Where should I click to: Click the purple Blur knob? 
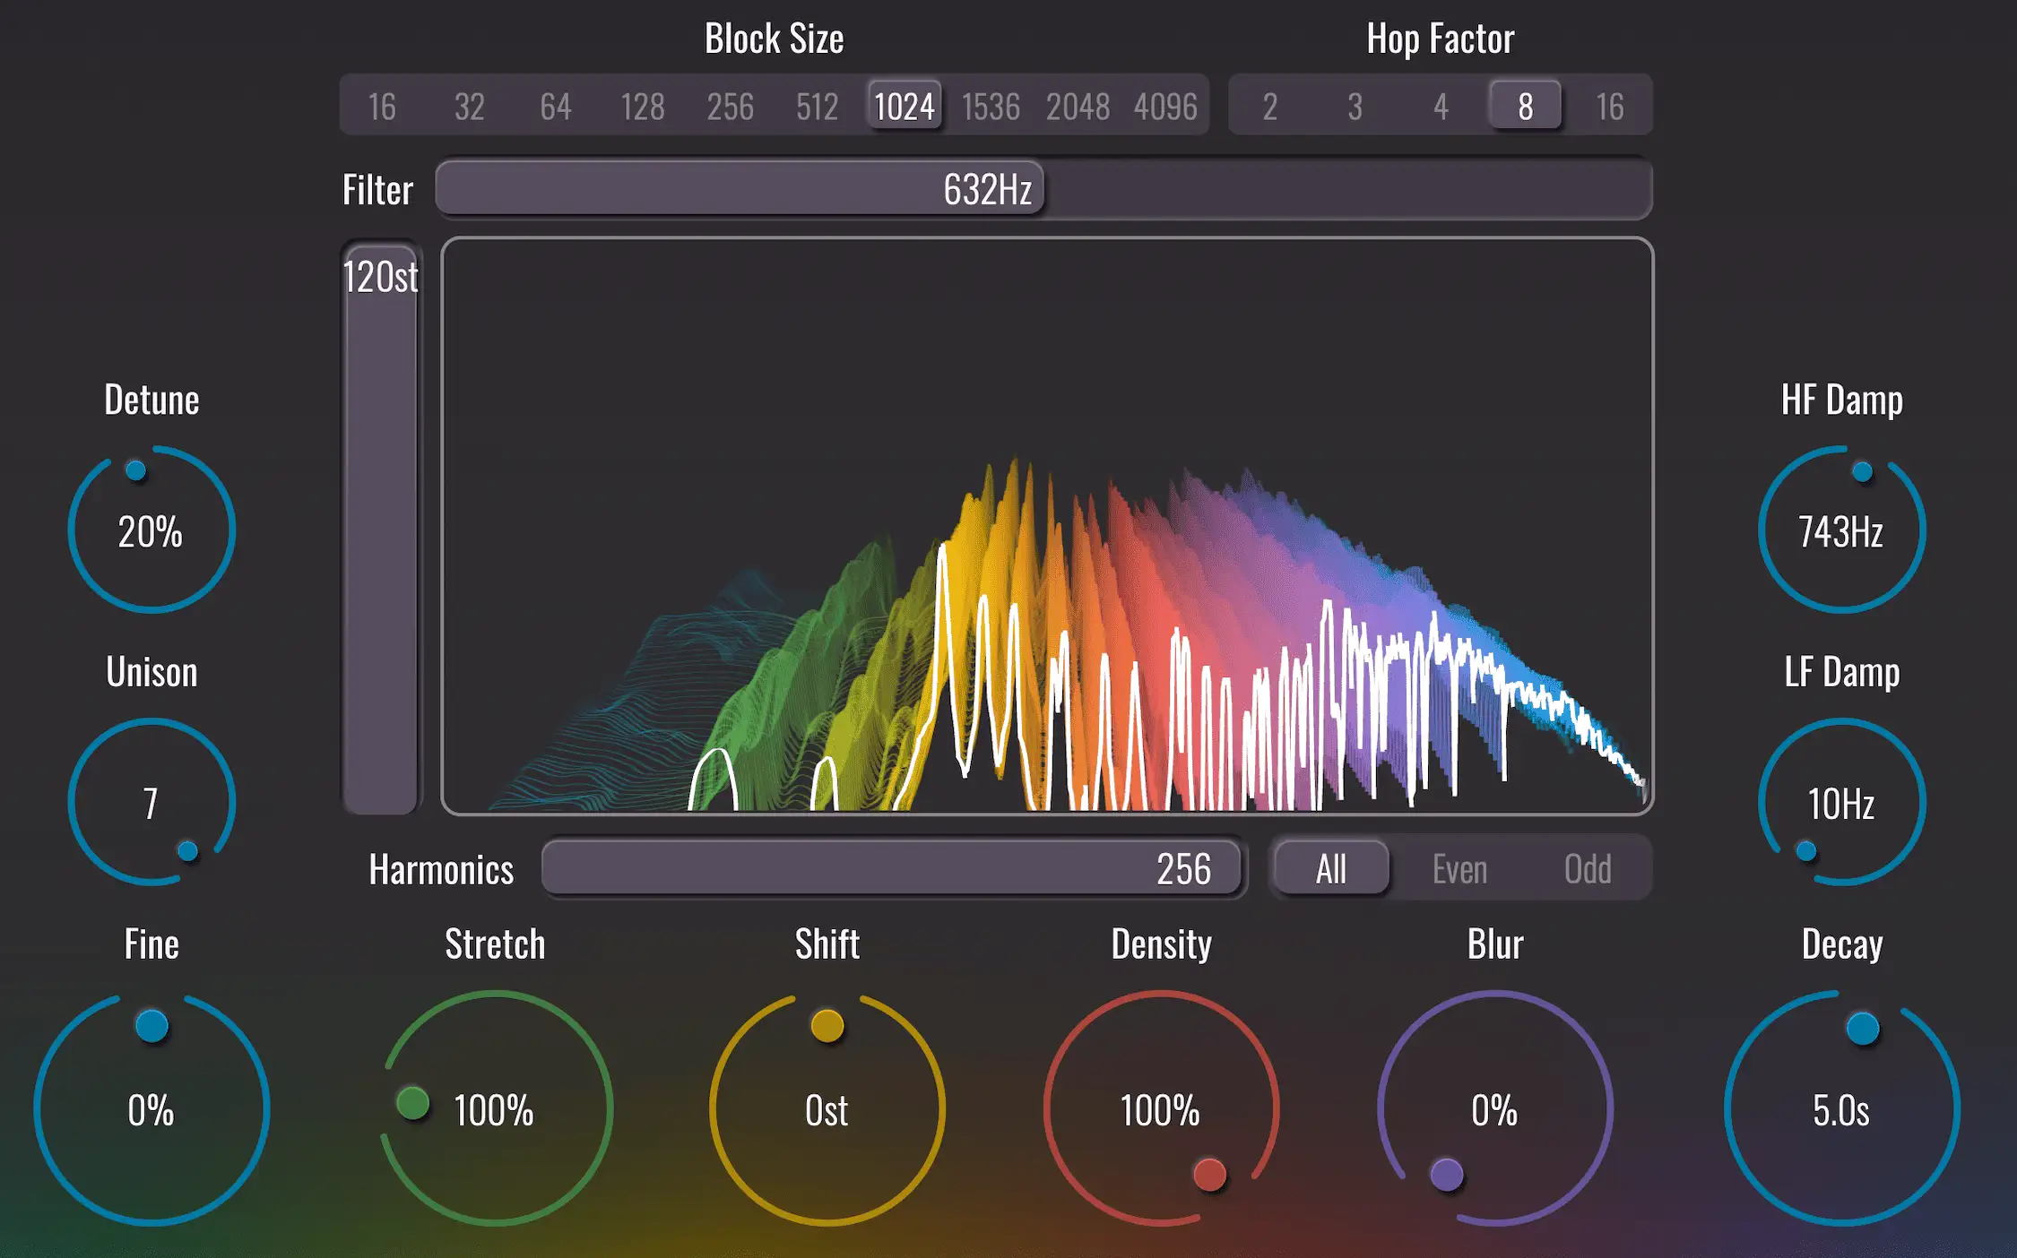tap(1495, 1108)
